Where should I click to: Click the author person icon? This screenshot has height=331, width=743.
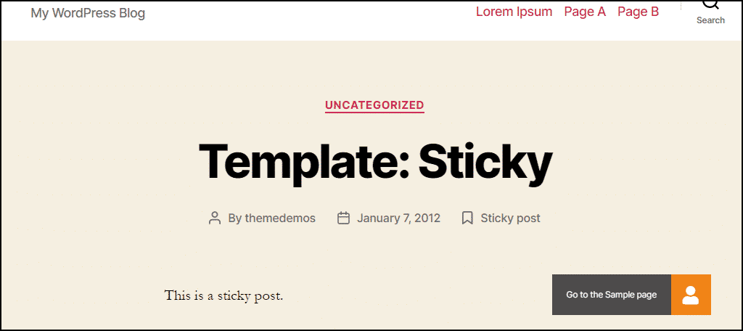pos(215,218)
